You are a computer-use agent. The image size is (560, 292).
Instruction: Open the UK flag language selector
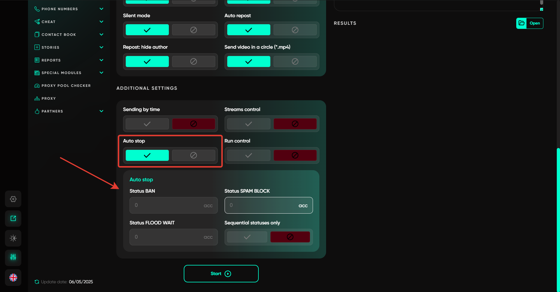[13, 277]
